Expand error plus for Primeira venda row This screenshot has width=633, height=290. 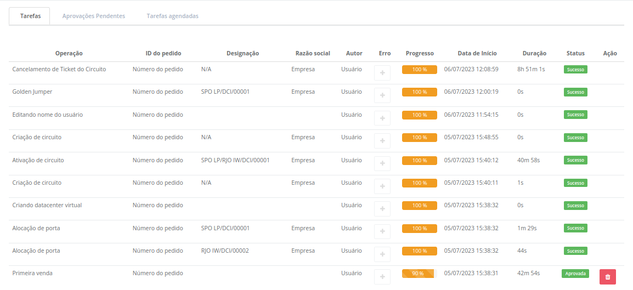(382, 277)
